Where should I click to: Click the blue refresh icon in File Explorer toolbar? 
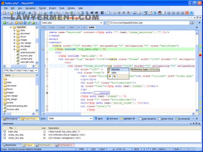coord(25,23)
